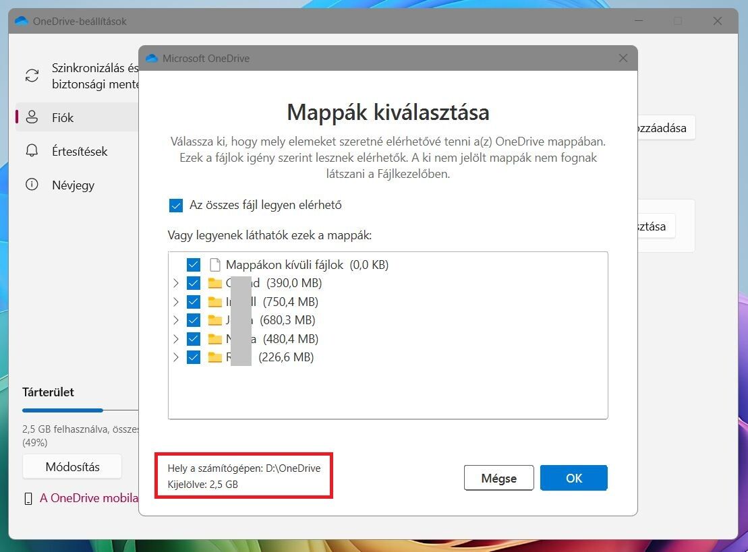748x552 pixels.
Task: Click the (480,4 MB) size text
Action: click(291, 339)
